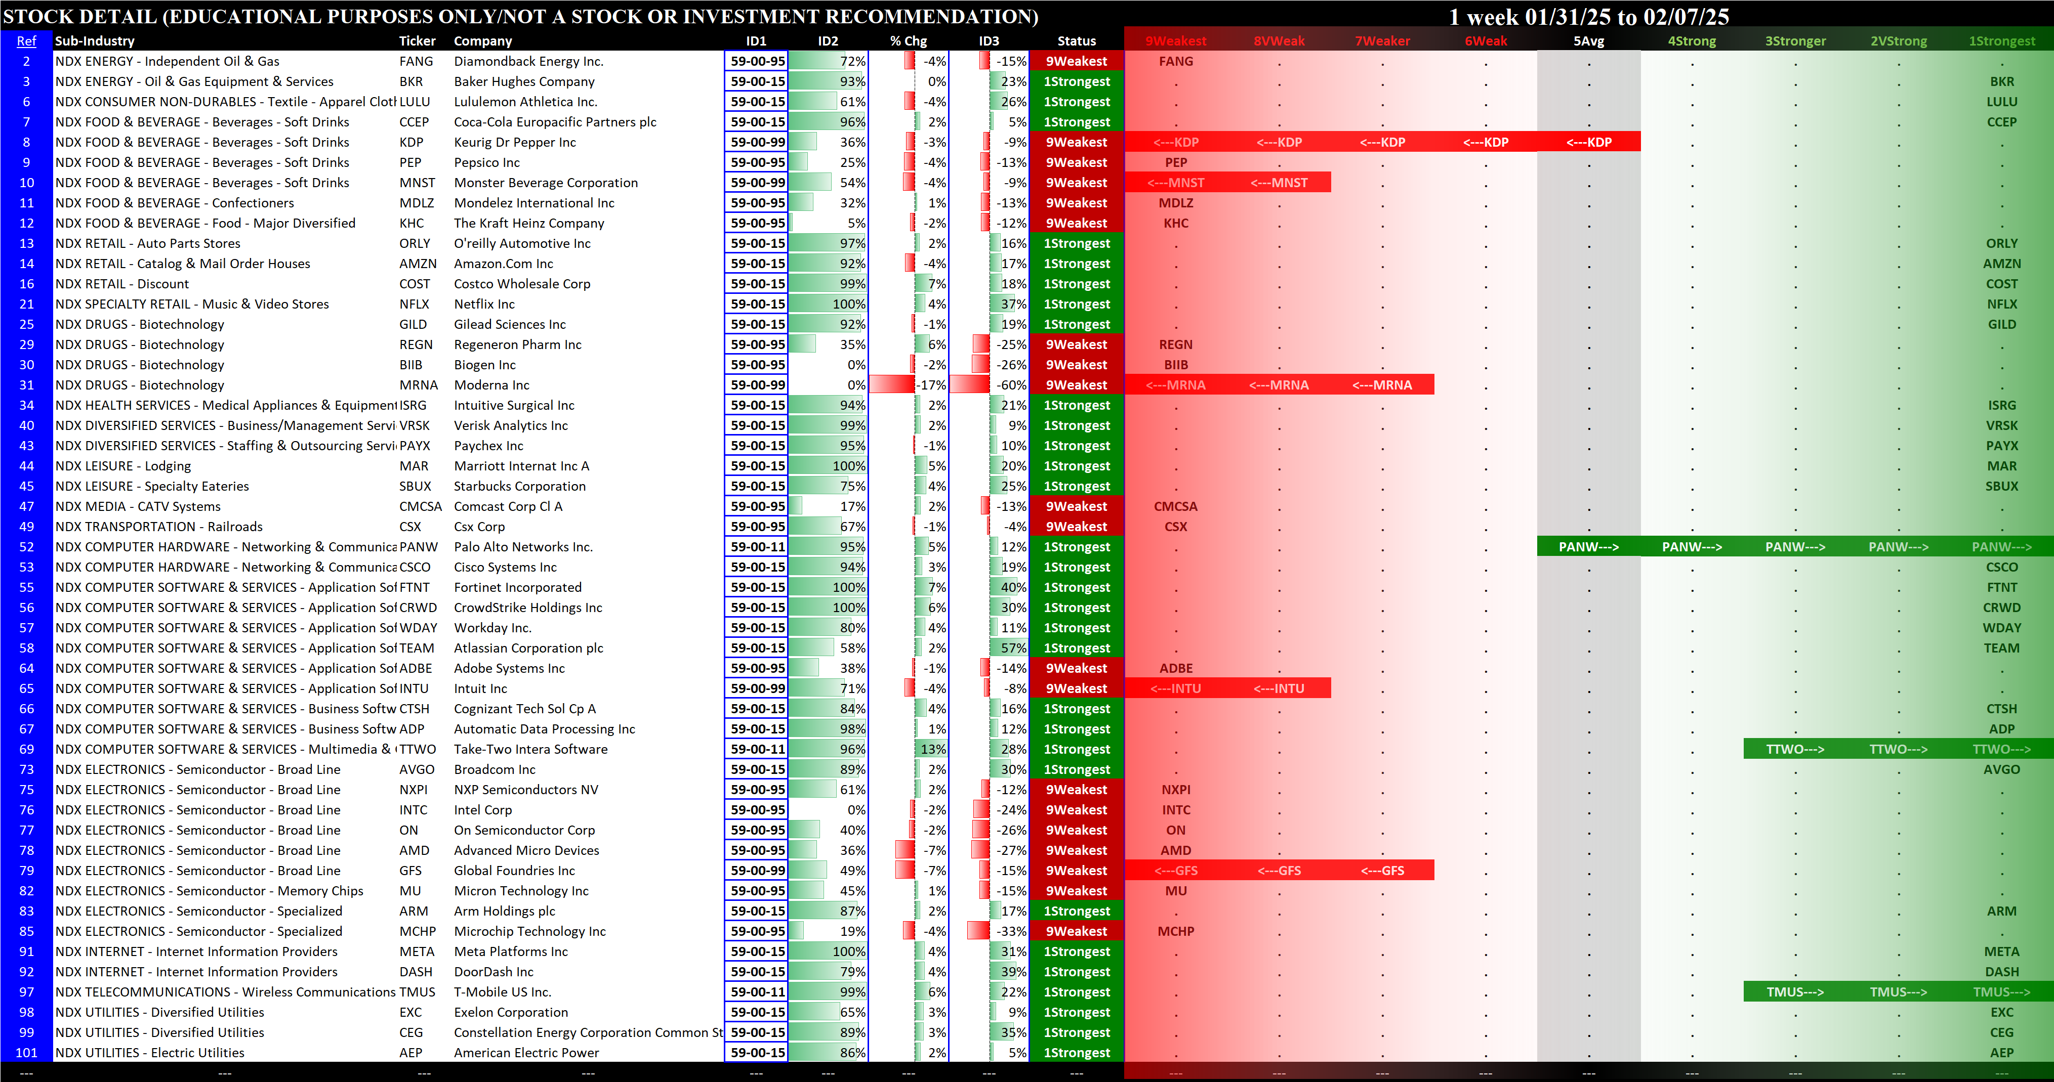
Task: Select the Ticker column header
Action: pos(417,40)
